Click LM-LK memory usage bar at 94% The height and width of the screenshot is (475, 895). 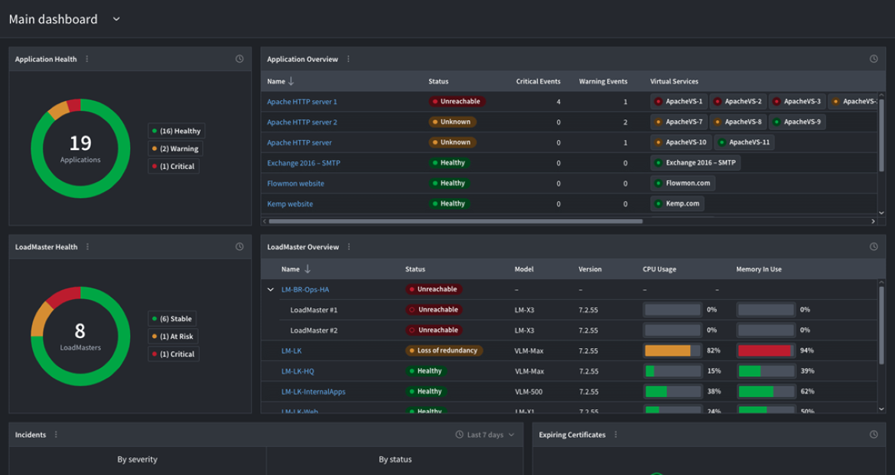[x=765, y=351]
